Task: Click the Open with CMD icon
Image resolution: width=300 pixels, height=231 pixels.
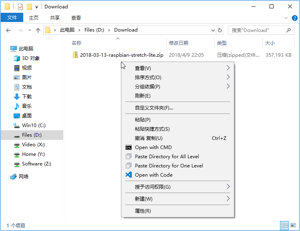Action: (129, 147)
